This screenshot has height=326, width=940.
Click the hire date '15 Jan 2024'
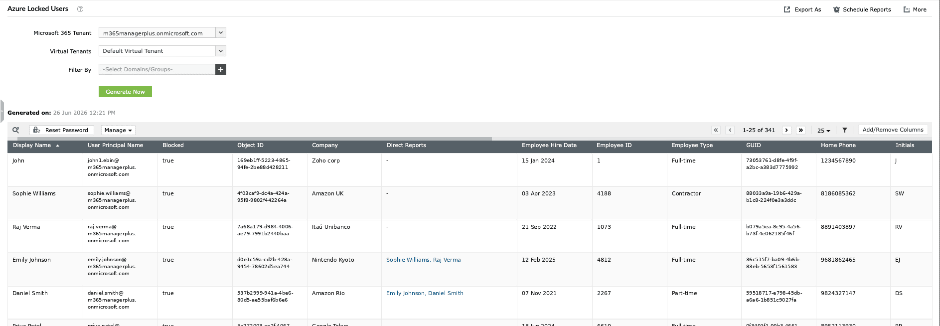pyautogui.click(x=538, y=161)
